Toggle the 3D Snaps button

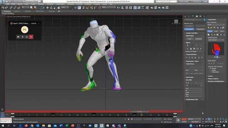point(84,8)
